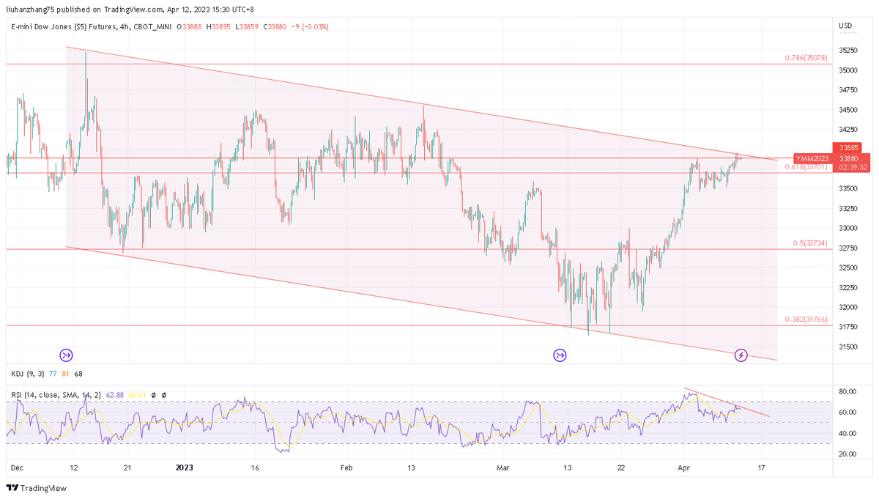The width and height of the screenshot is (879, 499).
Task: Click the purple lightning event marker
Action: pyautogui.click(x=741, y=355)
